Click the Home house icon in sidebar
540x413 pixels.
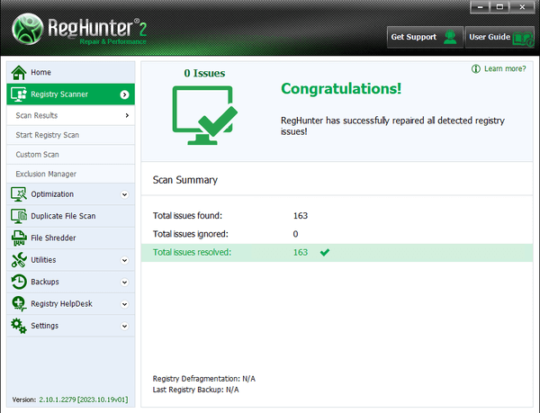18,72
